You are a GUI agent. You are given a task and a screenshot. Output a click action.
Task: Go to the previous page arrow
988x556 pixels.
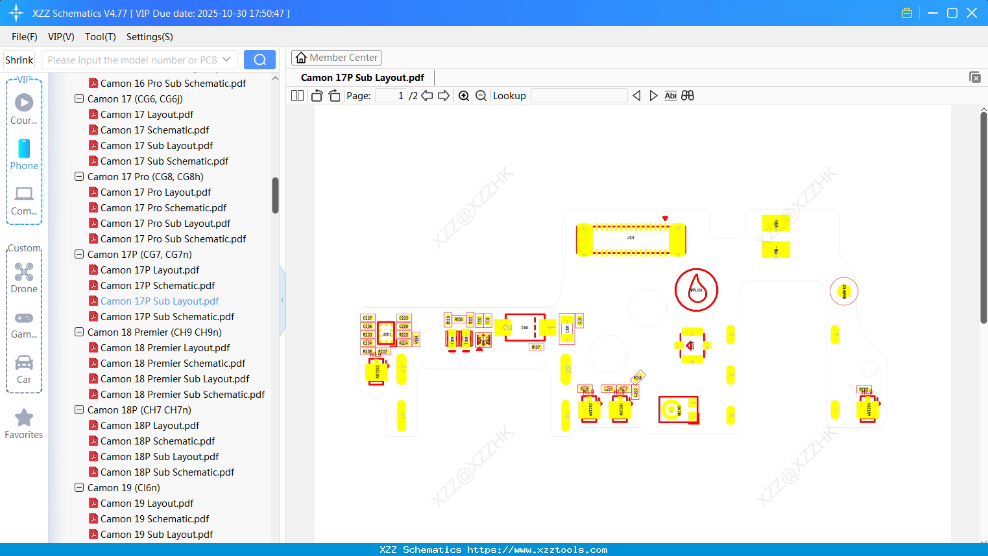[427, 96]
